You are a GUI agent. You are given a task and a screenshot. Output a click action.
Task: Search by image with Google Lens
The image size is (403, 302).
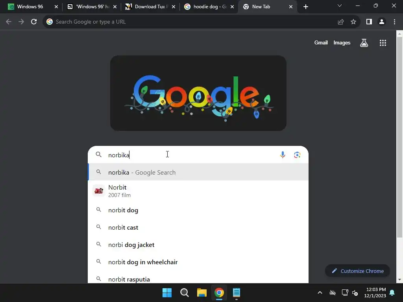point(297,155)
